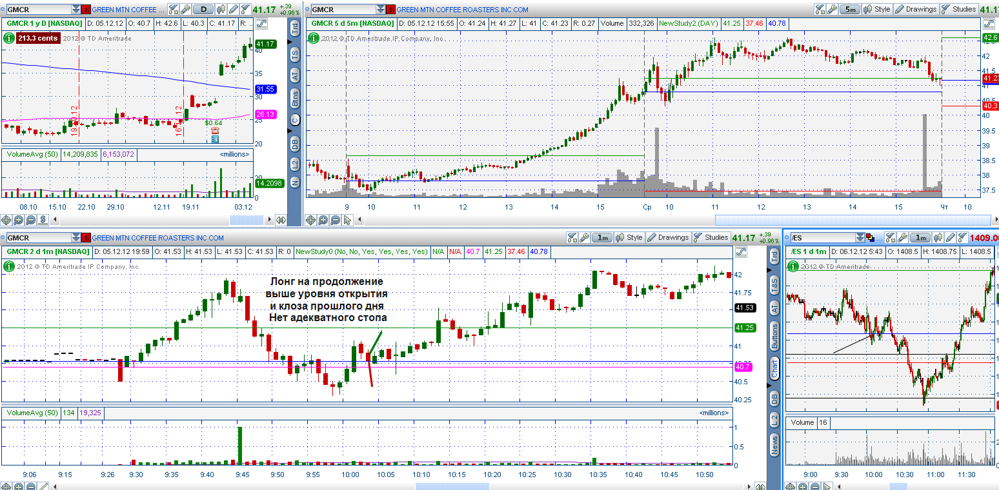999x490 pixels.
Task: Open the Drawings menu in the 5m chart
Action: 916,10
